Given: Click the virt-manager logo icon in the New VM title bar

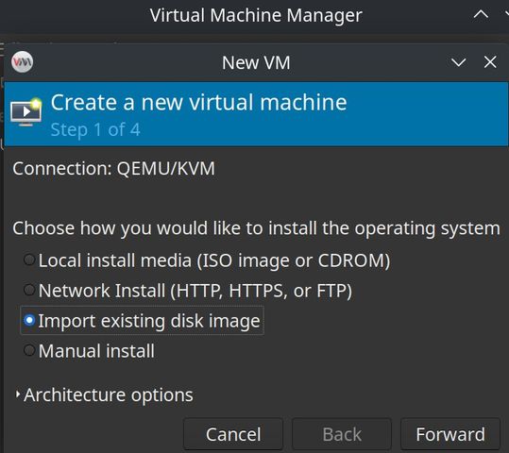Looking at the screenshot, I should [22, 61].
